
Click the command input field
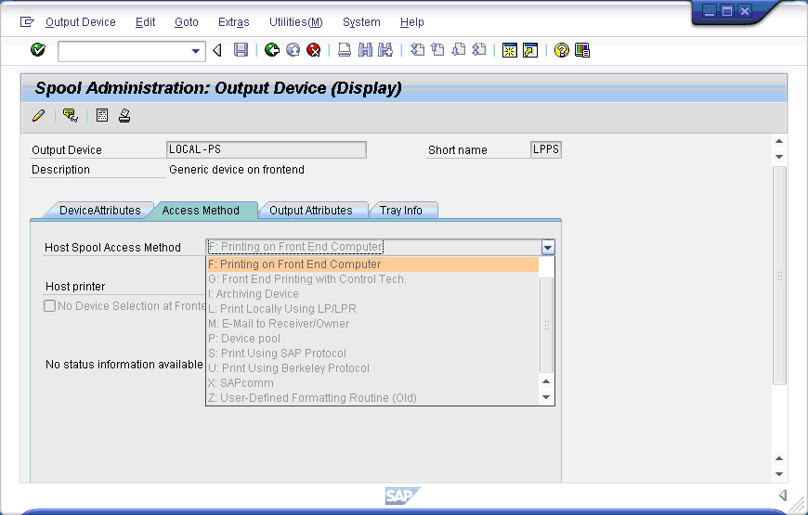123,51
